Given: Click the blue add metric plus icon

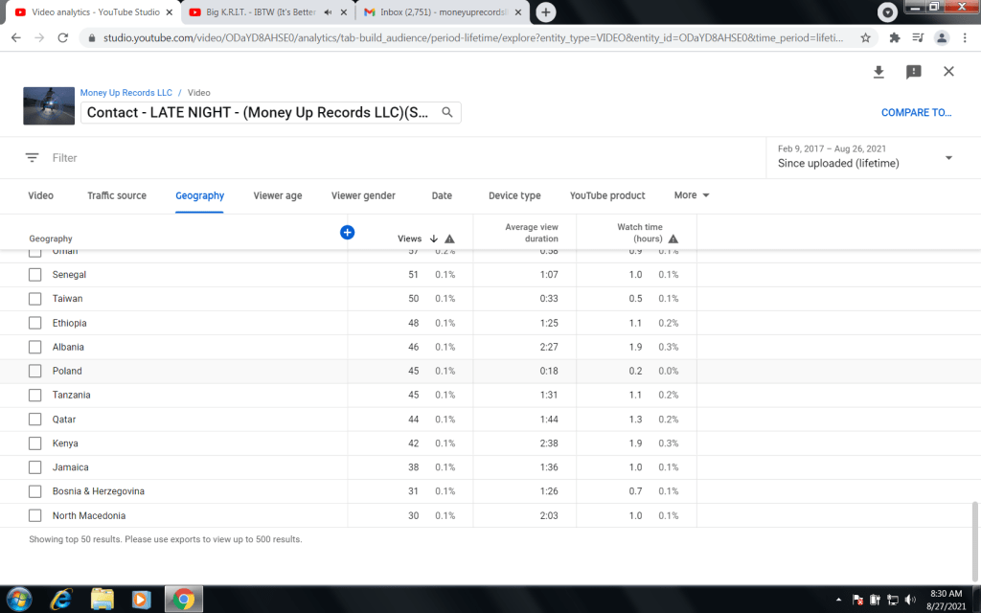Looking at the screenshot, I should click(347, 232).
